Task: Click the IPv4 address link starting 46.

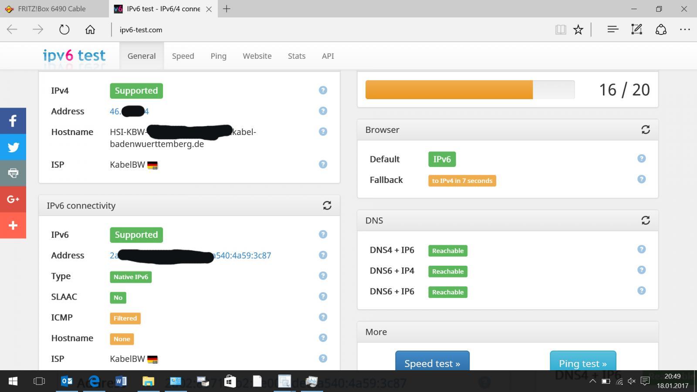Action: click(129, 112)
